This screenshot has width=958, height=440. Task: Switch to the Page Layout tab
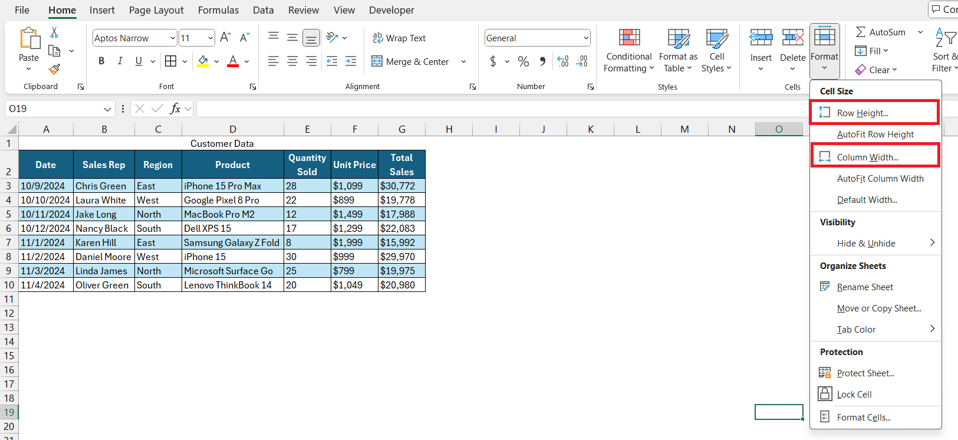coord(156,10)
